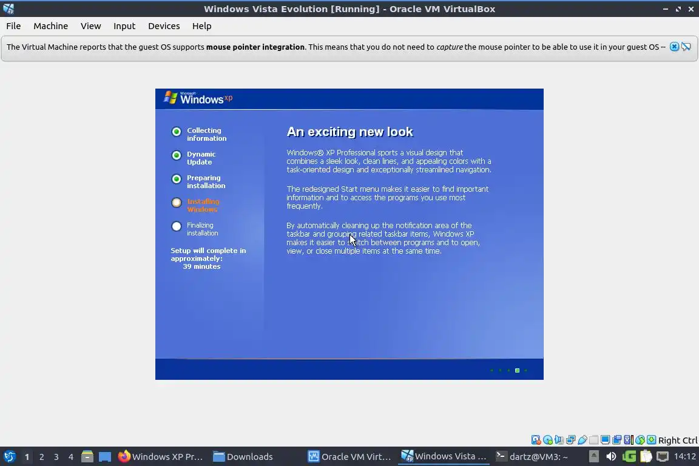Click the Installing Windows step indicator
Image resolution: width=699 pixels, height=466 pixels.
tap(177, 203)
